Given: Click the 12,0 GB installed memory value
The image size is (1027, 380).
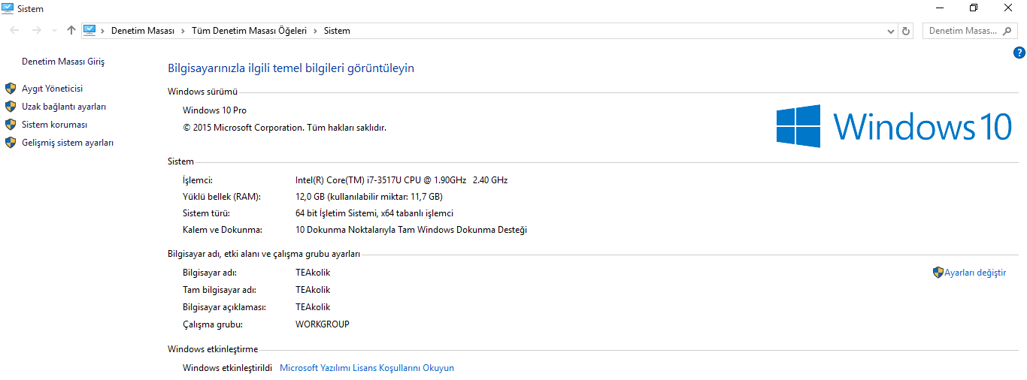Looking at the screenshot, I should click(x=369, y=197).
